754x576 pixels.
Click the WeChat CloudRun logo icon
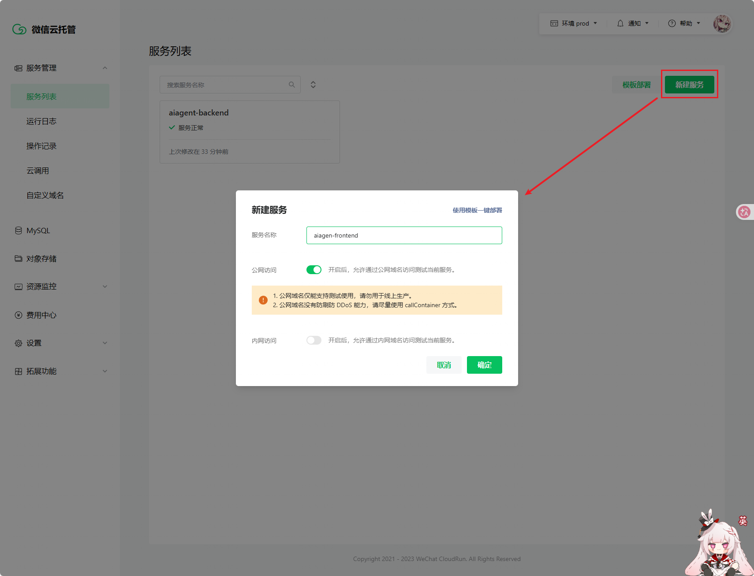tap(19, 30)
